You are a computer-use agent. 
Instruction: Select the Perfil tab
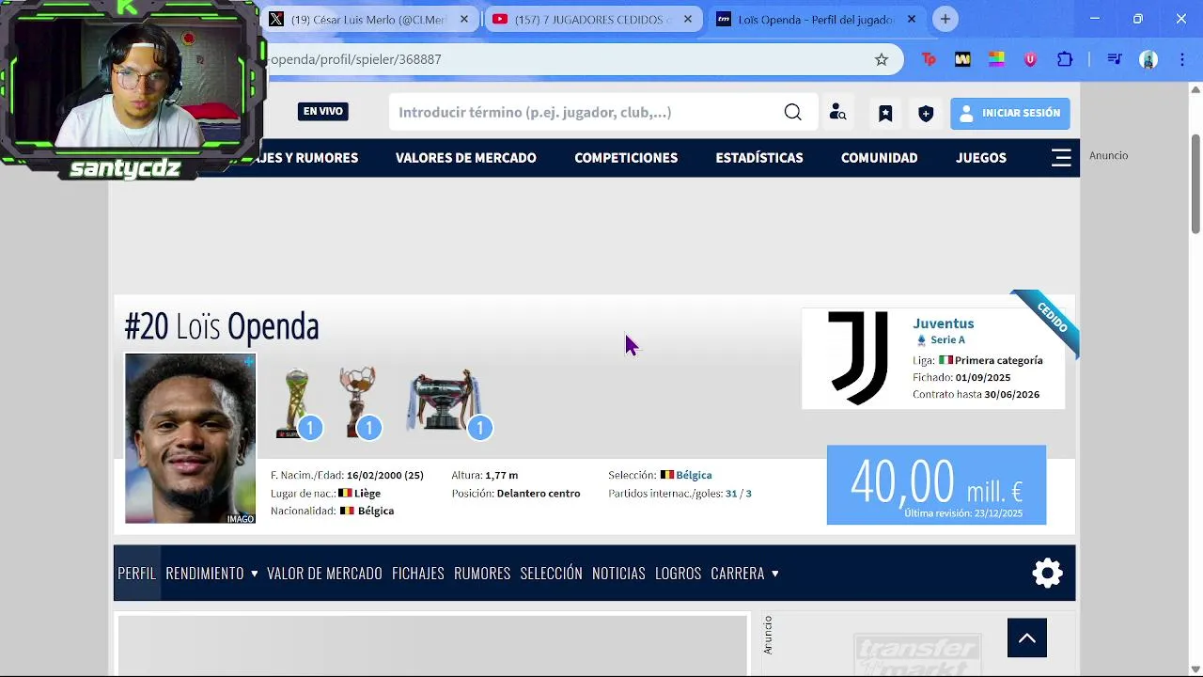137,574
